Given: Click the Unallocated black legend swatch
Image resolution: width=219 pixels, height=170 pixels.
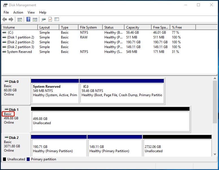Looking at the screenshot, I should (5, 159).
